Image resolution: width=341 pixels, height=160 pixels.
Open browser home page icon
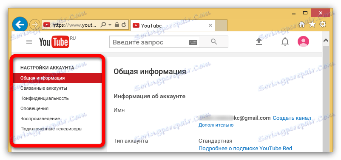pos(301,25)
